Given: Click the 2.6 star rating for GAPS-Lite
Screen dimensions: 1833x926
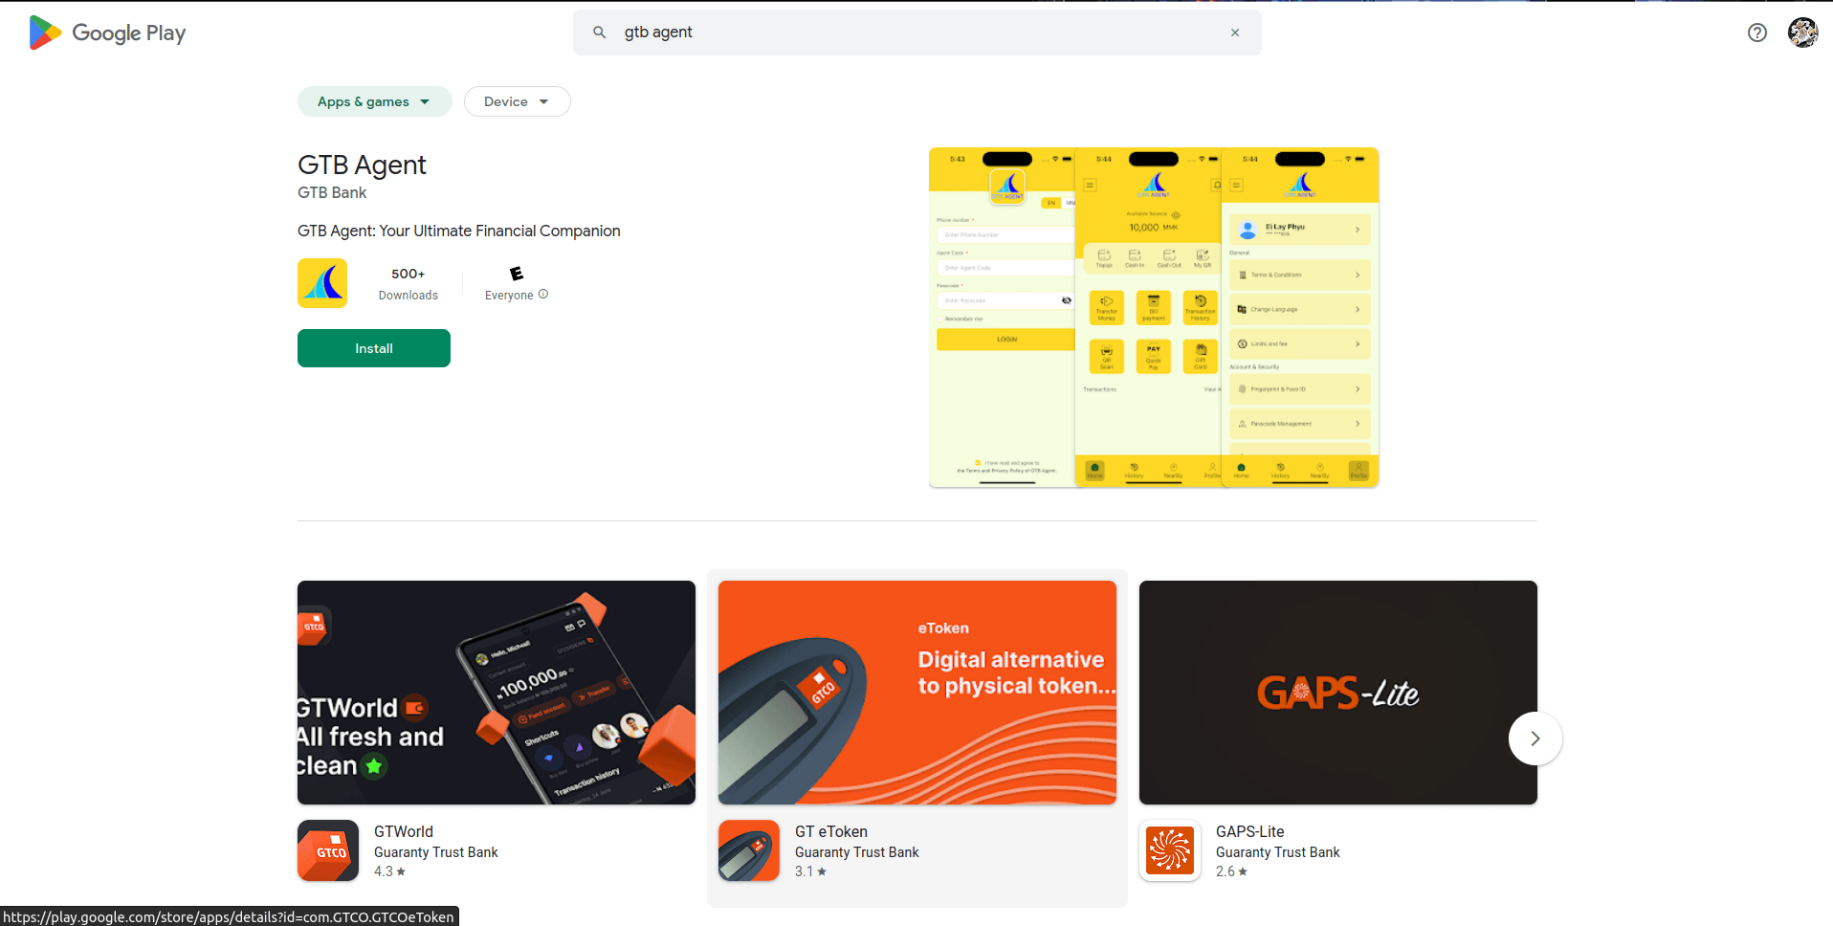Looking at the screenshot, I should coord(1231,871).
